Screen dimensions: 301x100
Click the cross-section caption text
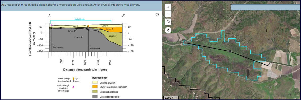[70, 5]
